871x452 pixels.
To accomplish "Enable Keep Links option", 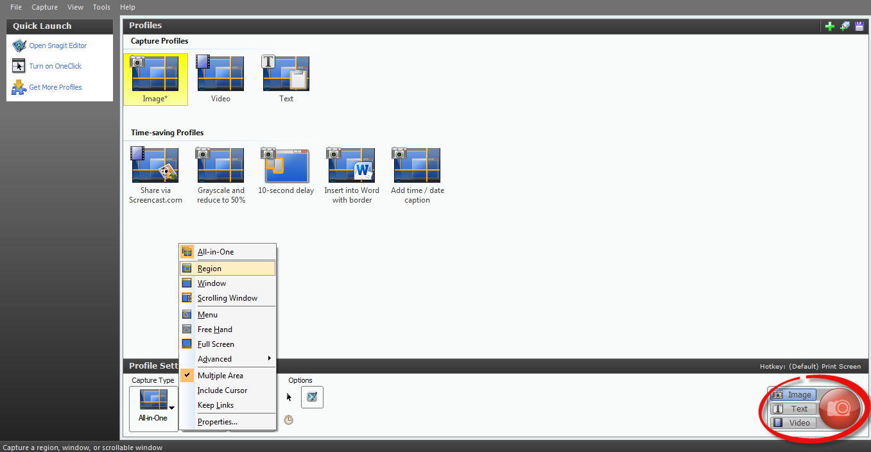I will click(x=216, y=405).
